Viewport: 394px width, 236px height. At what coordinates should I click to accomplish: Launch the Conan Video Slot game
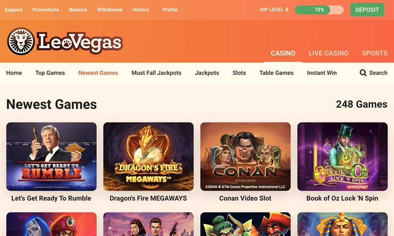coord(245,156)
